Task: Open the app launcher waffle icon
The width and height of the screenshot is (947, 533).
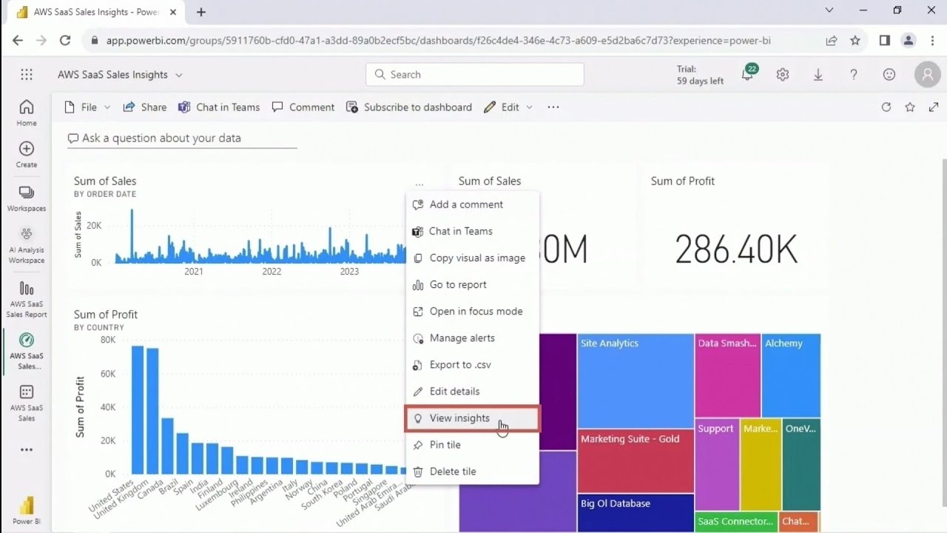Action: [x=27, y=75]
